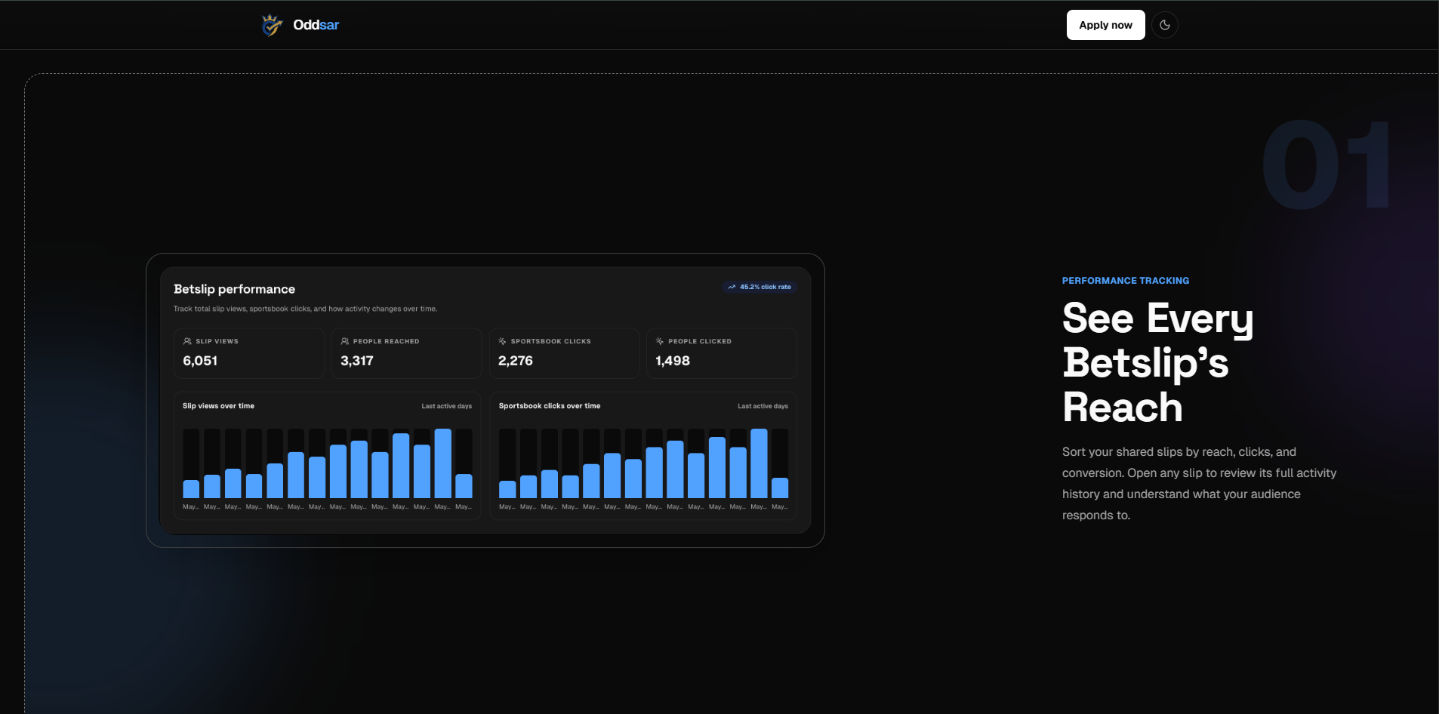Image resolution: width=1439 pixels, height=714 pixels.
Task: Toggle dark mode with the moon icon
Action: pyautogui.click(x=1165, y=25)
